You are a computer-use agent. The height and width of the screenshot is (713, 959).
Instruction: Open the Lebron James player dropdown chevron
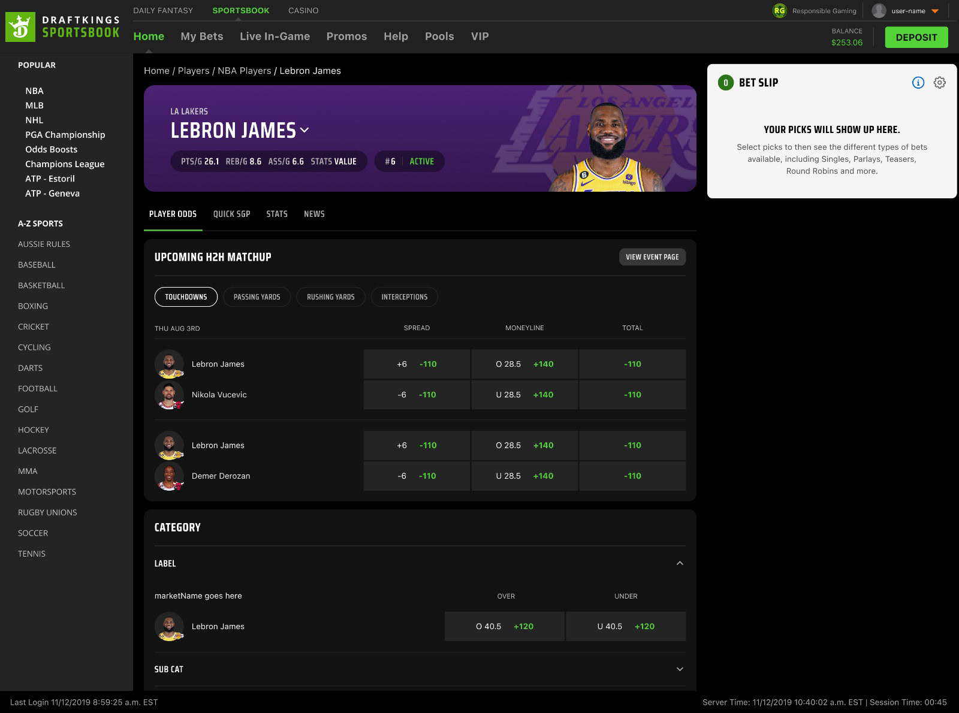[304, 130]
